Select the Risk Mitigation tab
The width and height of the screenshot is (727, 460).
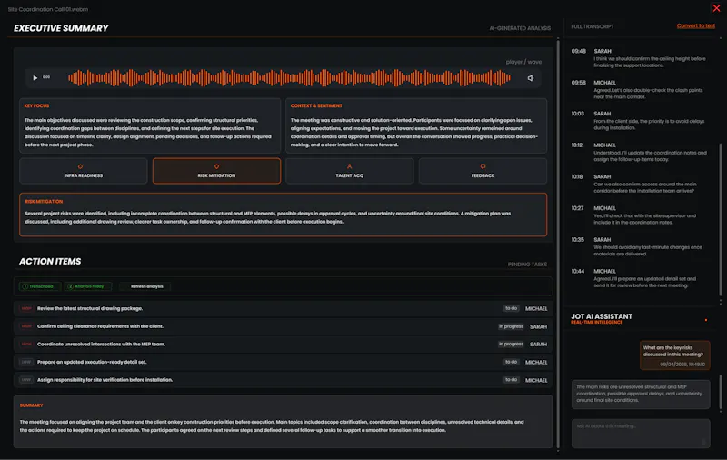click(216, 171)
